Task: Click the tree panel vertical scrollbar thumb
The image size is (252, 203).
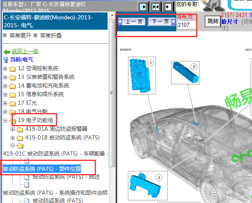Action: tap(112, 93)
